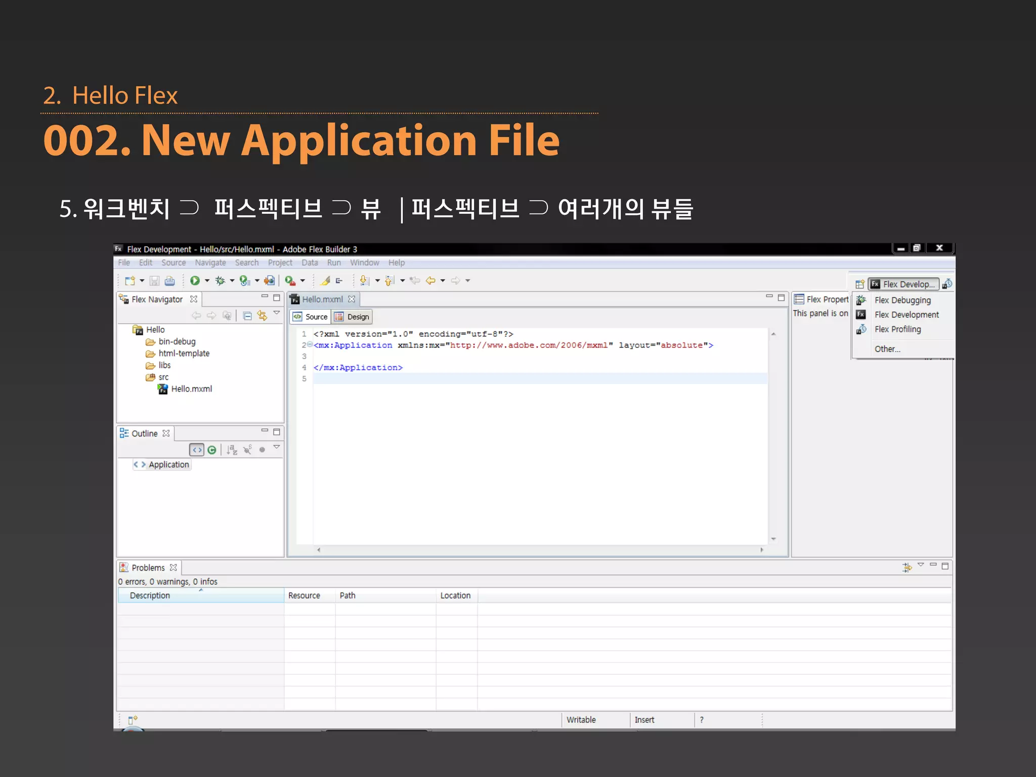Open the Run menu

[x=334, y=263]
